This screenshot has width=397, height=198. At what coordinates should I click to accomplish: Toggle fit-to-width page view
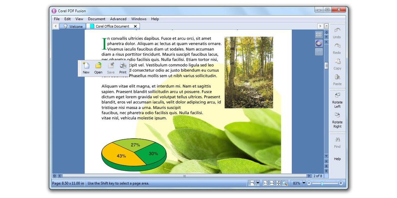(x=272, y=183)
